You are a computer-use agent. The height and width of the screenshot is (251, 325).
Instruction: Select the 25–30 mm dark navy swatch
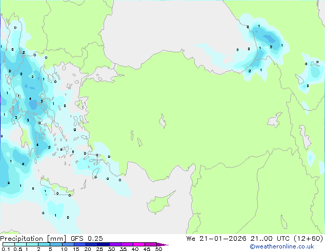[x=103, y=244]
